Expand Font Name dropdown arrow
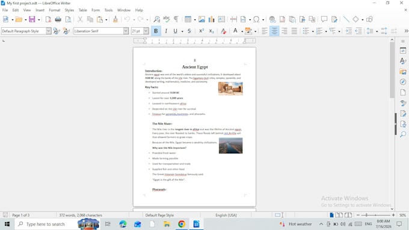409x230 pixels. pyautogui.click(x=126, y=31)
